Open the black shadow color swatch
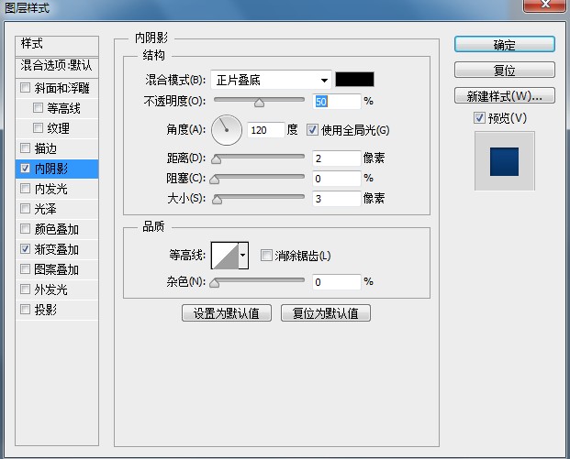Screen dimensions: 570x459 pyautogui.click(x=354, y=80)
